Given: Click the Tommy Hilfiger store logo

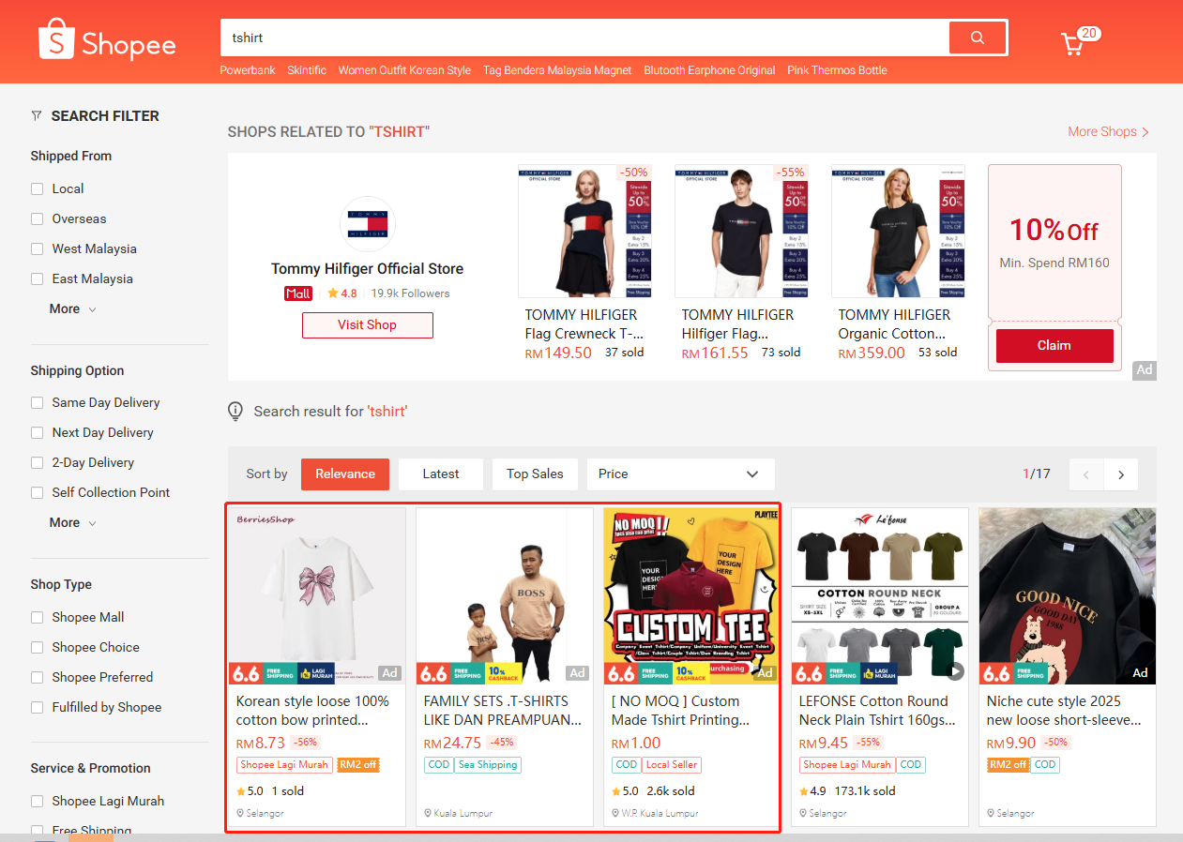Looking at the screenshot, I should point(367,224).
